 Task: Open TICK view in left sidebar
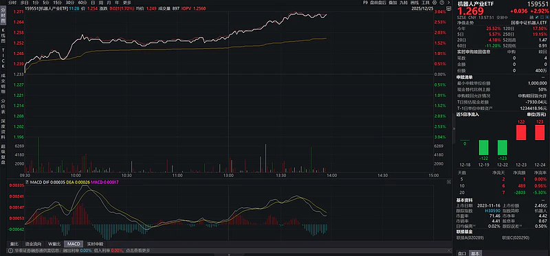(x=3, y=58)
